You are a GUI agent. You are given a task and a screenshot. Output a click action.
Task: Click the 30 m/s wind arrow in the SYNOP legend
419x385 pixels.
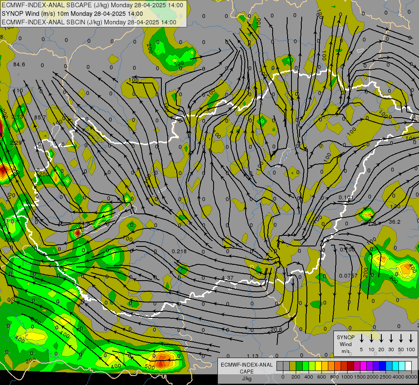(x=391, y=338)
